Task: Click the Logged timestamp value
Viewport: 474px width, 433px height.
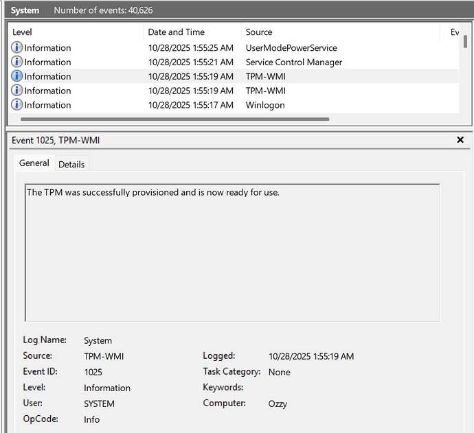Action: pyautogui.click(x=311, y=356)
